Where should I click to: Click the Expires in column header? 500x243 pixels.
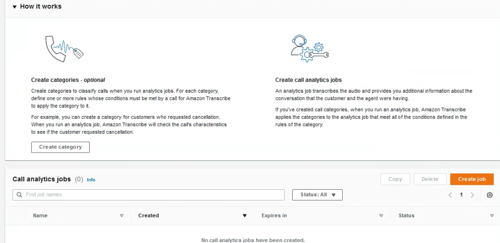274,215
